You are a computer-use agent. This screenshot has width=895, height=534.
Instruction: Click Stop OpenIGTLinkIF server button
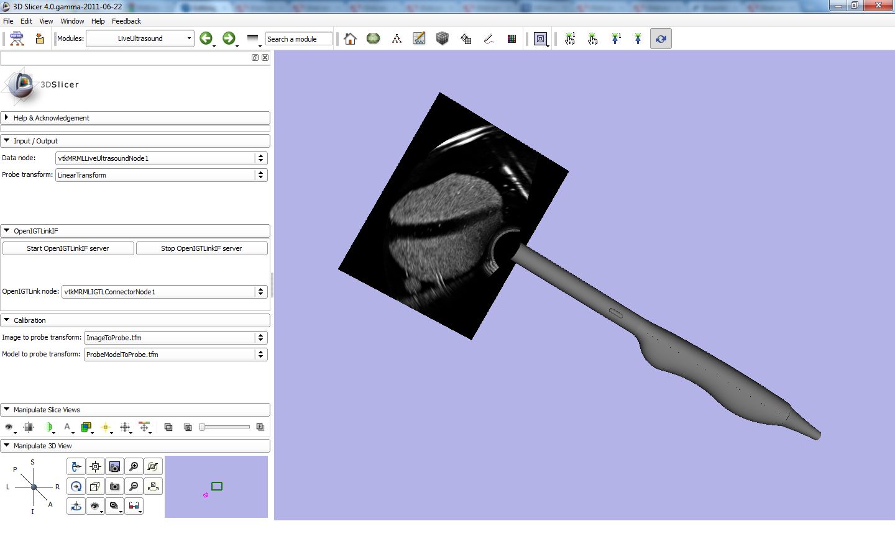point(201,248)
